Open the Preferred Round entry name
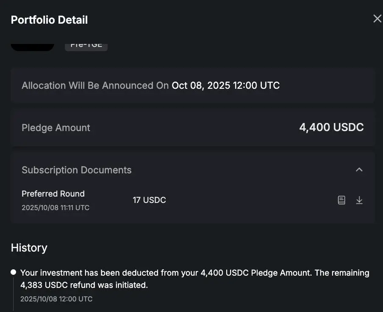The image size is (383, 312). [x=53, y=194]
